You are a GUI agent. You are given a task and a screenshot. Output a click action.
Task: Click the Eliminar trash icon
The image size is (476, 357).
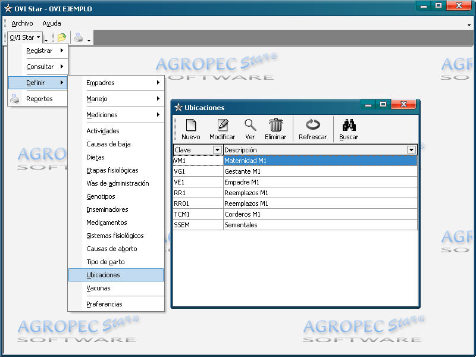275,125
